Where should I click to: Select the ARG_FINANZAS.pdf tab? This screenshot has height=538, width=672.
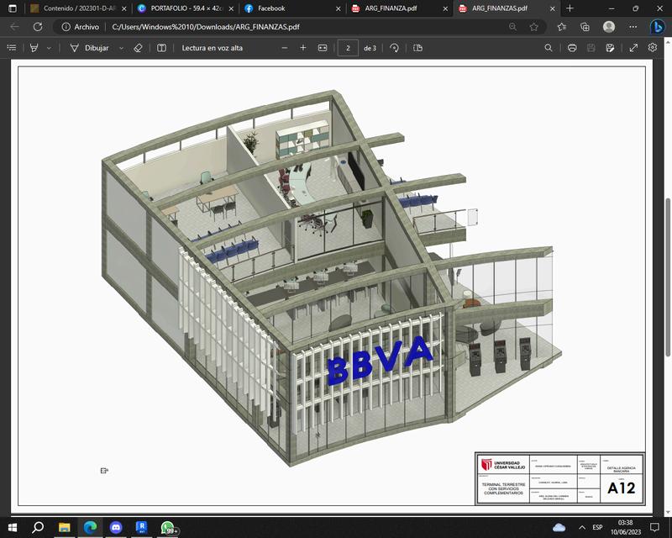point(507,8)
